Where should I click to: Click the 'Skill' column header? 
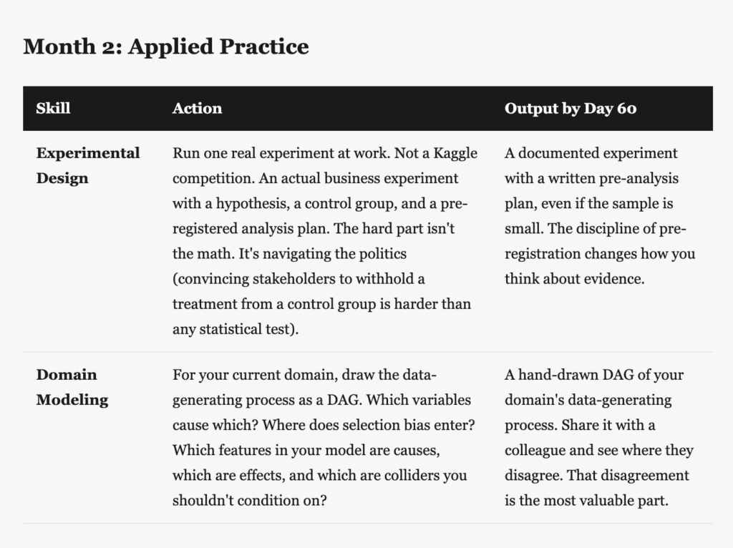pos(53,109)
